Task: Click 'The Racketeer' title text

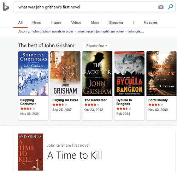Action: (95, 100)
